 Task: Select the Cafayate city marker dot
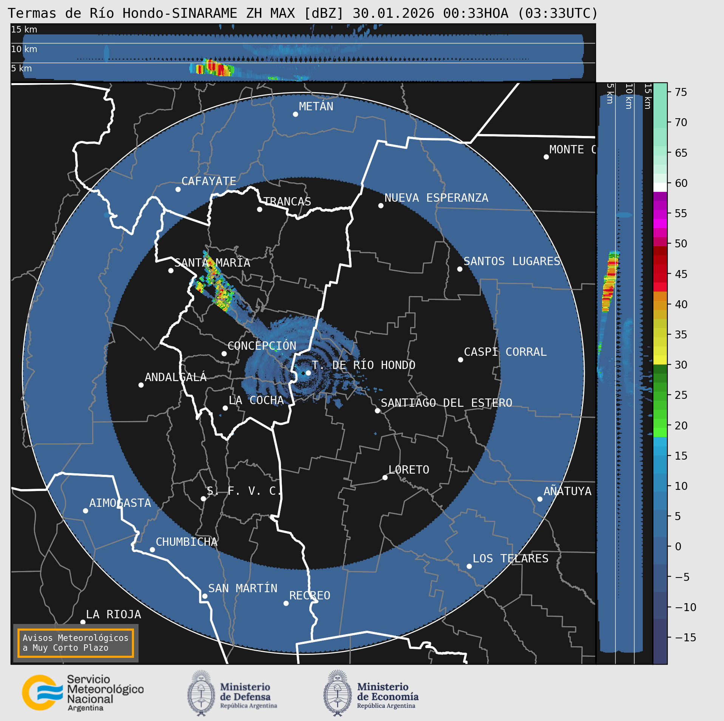click(x=178, y=189)
